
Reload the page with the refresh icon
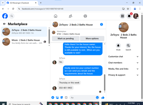(x=13, y=9)
